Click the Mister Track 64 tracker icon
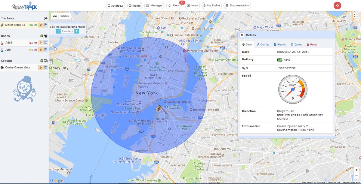 pyautogui.click(x=2, y=25)
